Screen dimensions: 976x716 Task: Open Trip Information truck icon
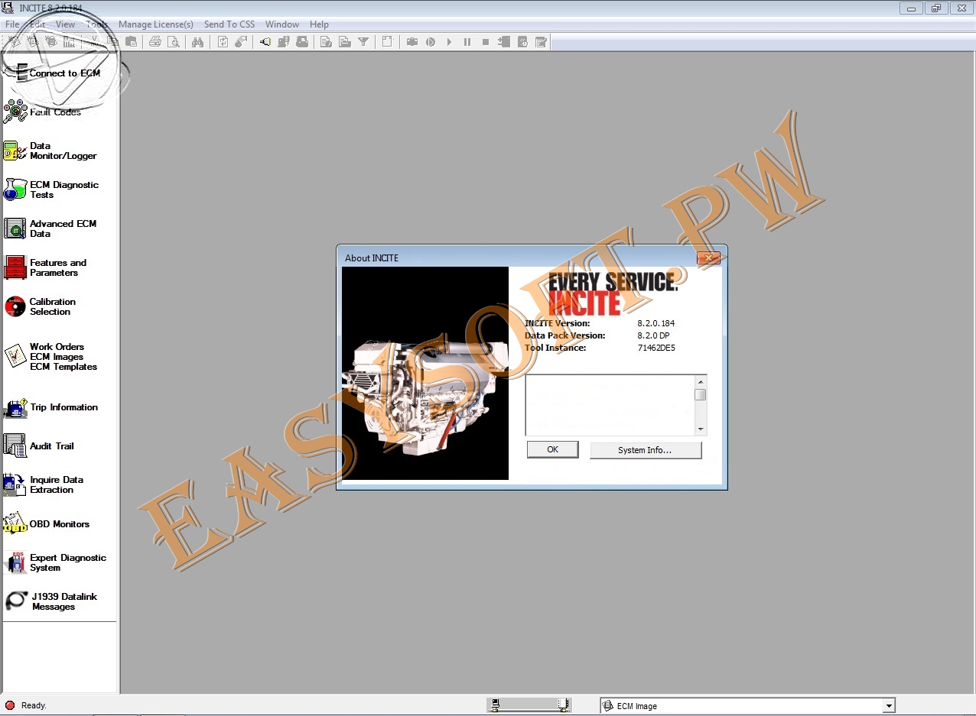tap(15, 407)
